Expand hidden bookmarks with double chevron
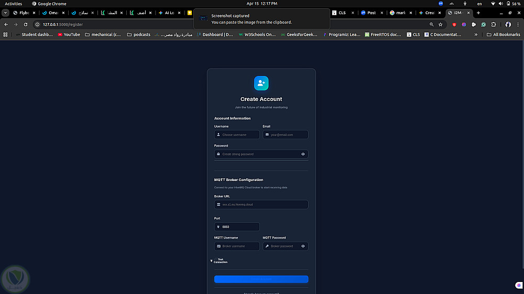The image size is (524, 294). click(x=476, y=35)
